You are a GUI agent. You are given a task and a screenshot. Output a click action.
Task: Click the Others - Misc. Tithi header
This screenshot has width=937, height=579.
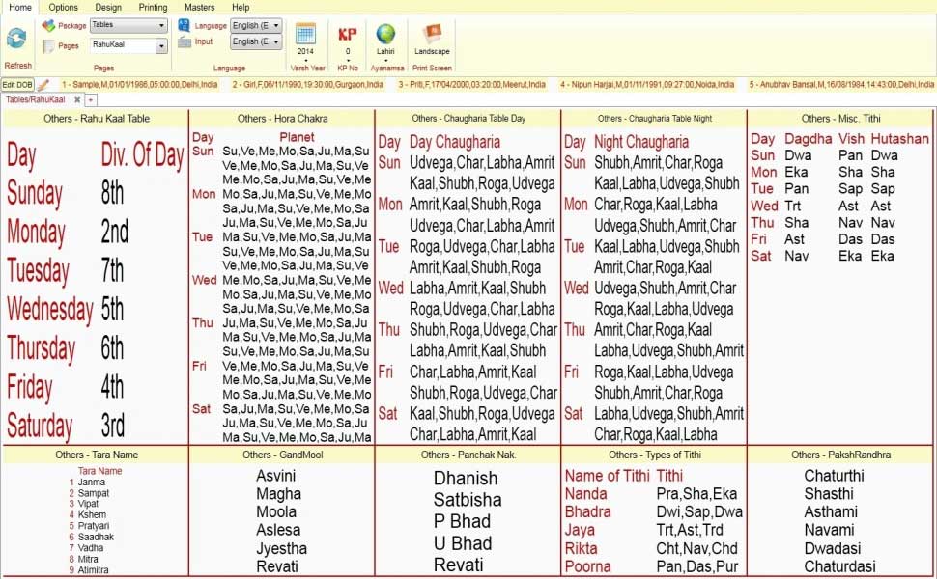(840, 118)
